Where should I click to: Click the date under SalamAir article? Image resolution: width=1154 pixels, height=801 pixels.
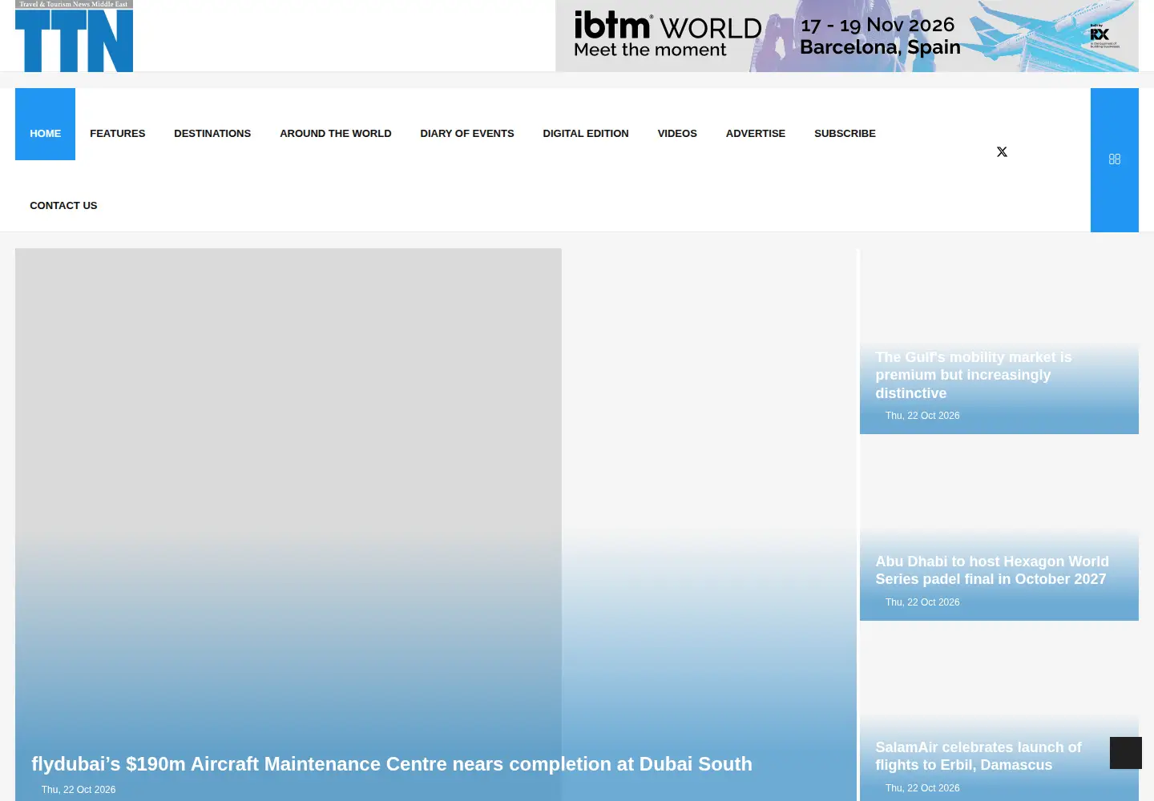922,788
